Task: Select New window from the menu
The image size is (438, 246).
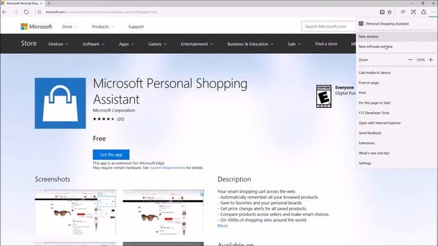Action: (x=396, y=36)
